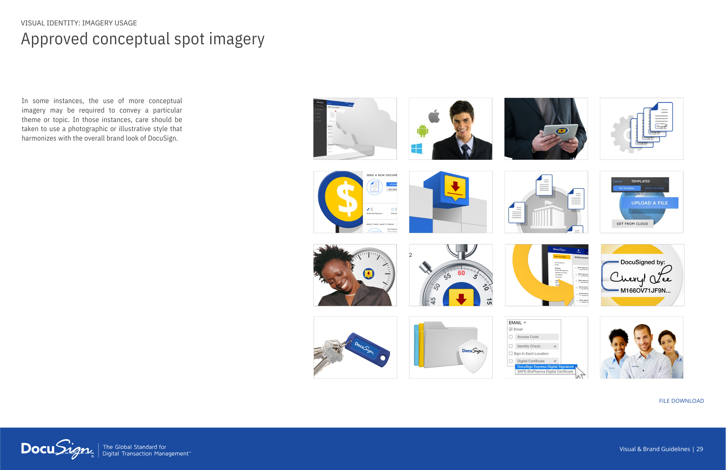This screenshot has width=726, height=470.
Task: Click the Visual & Brand Guidelines | 29 footer text
Action: pos(661,449)
